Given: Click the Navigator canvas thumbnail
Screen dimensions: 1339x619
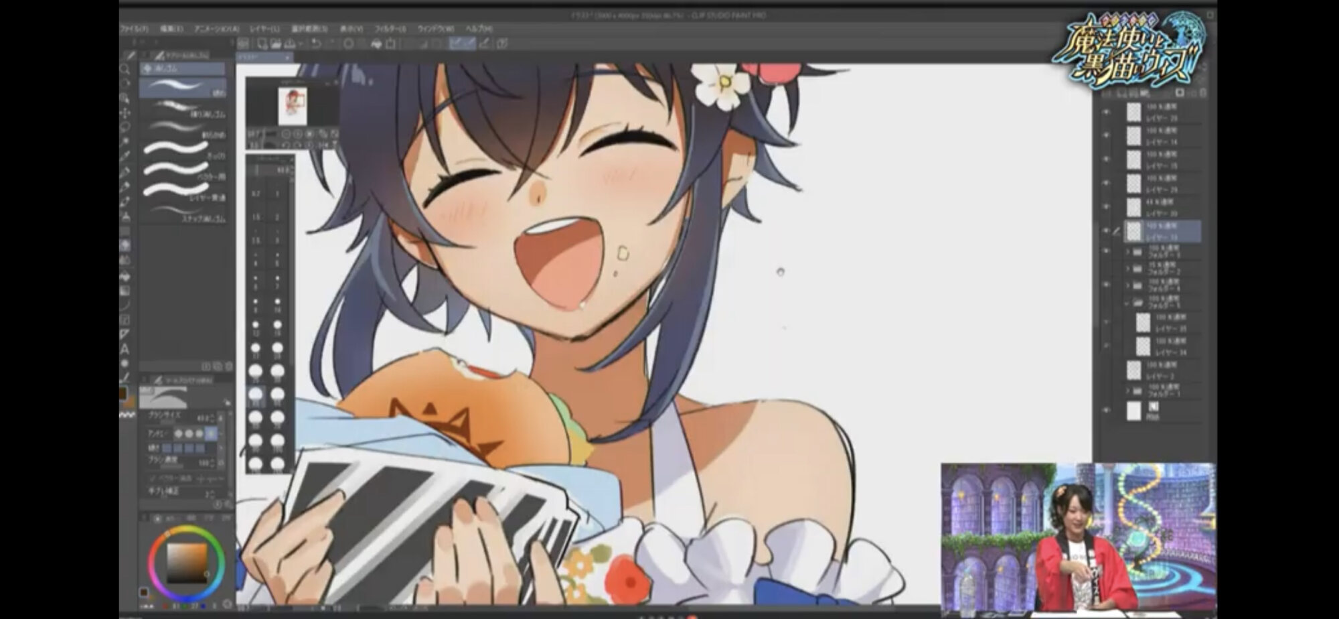Looking at the screenshot, I should tap(293, 106).
